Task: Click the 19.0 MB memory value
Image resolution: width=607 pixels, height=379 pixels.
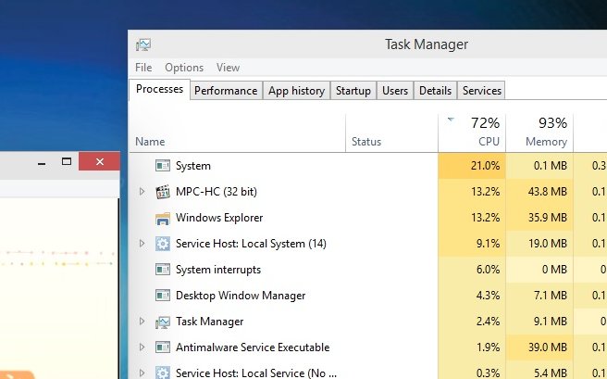Action: pyautogui.click(x=548, y=244)
